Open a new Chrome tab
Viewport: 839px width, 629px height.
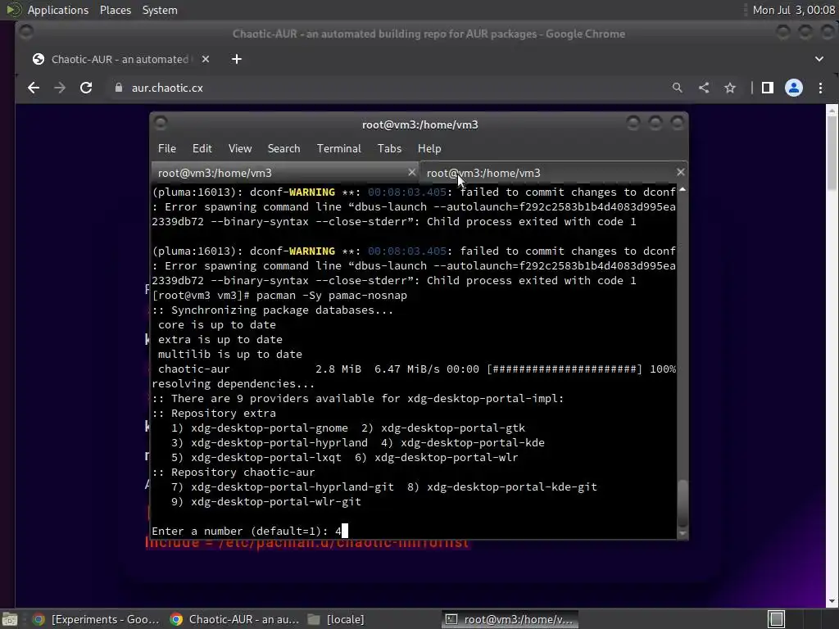click(x=237, y=59)
